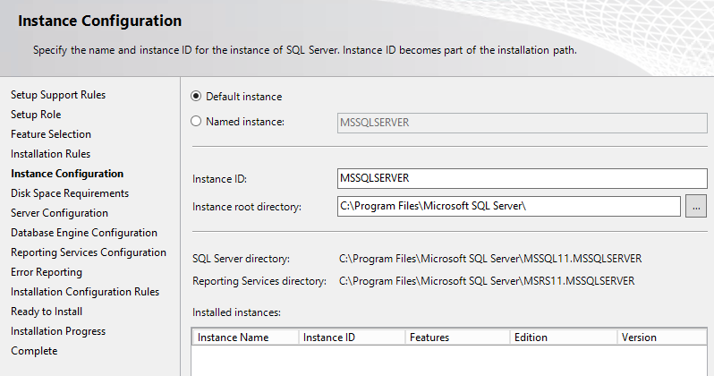
Task: Click the 'Instance ID:' label
Action: pyautogui.click(x=219, y=179)
